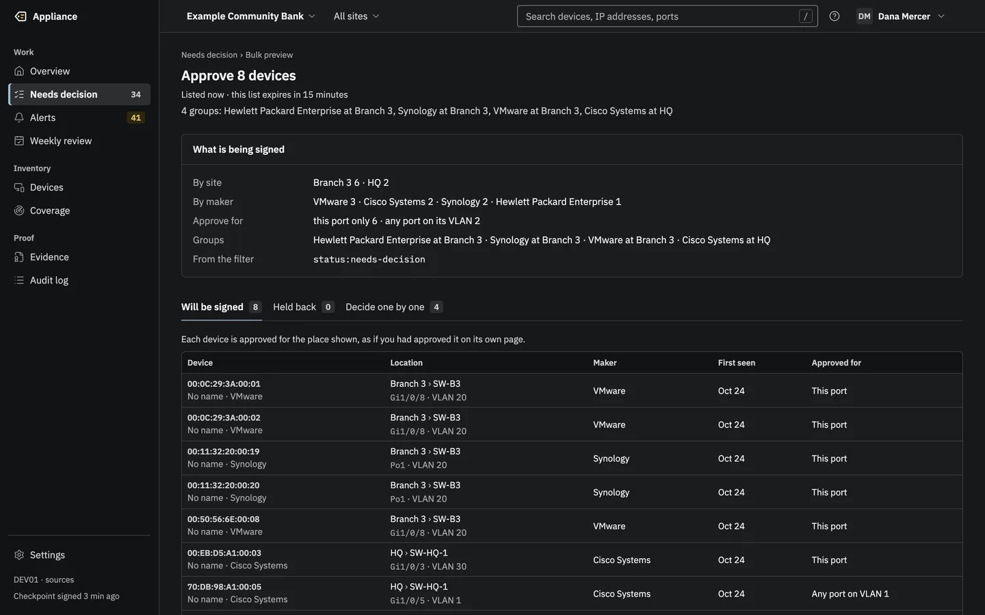985x615 pixels.
Task: Click the DM user avatar
Action: tap(865, 16)
